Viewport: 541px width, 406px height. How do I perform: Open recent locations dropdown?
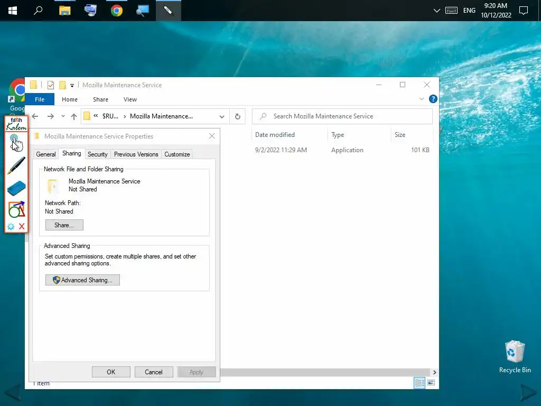point(63,116)
